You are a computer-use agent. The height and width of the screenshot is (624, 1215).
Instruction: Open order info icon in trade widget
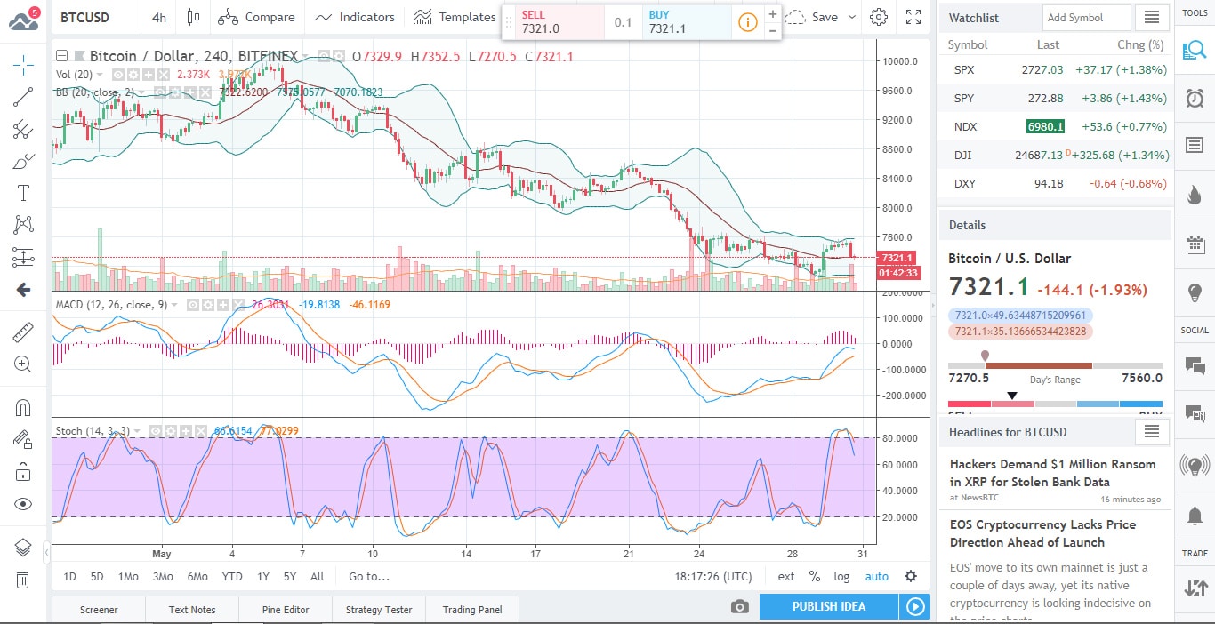coord(748,22)
